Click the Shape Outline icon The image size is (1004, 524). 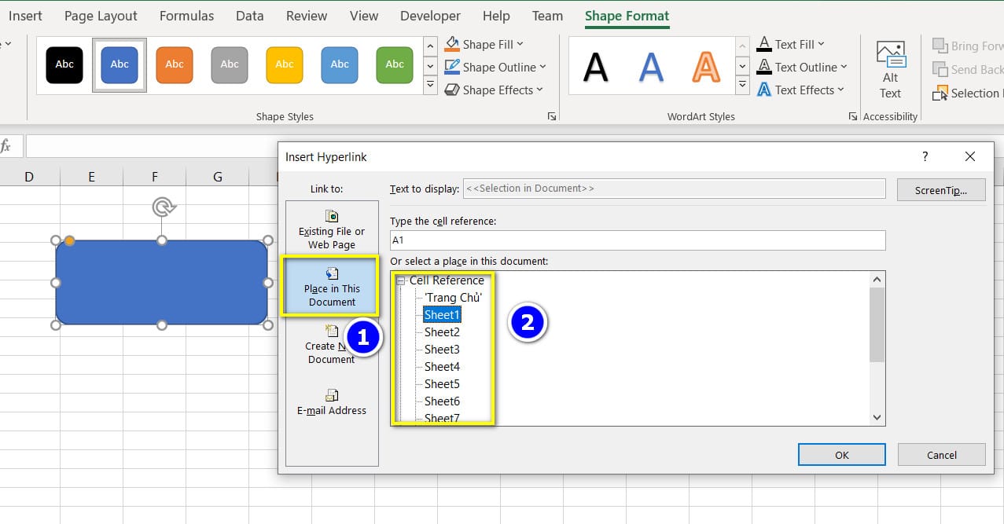[451, 67]
